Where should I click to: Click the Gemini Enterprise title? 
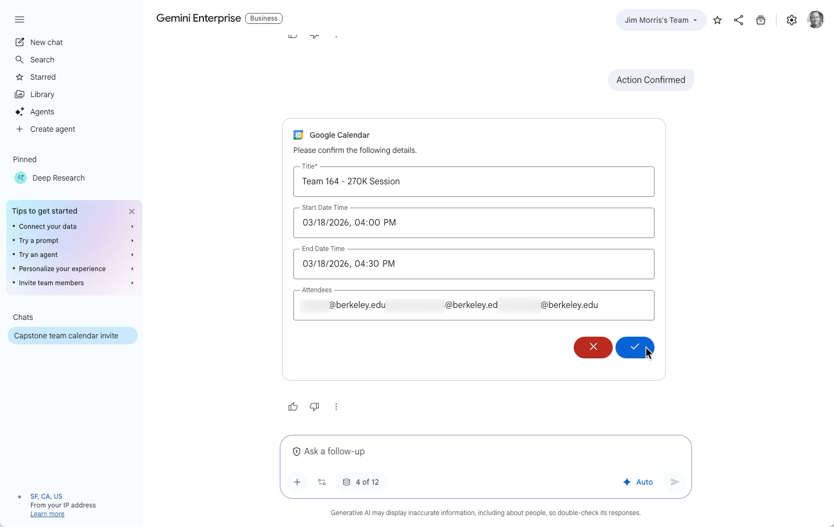pyautogui.click(x=198, y=18)
